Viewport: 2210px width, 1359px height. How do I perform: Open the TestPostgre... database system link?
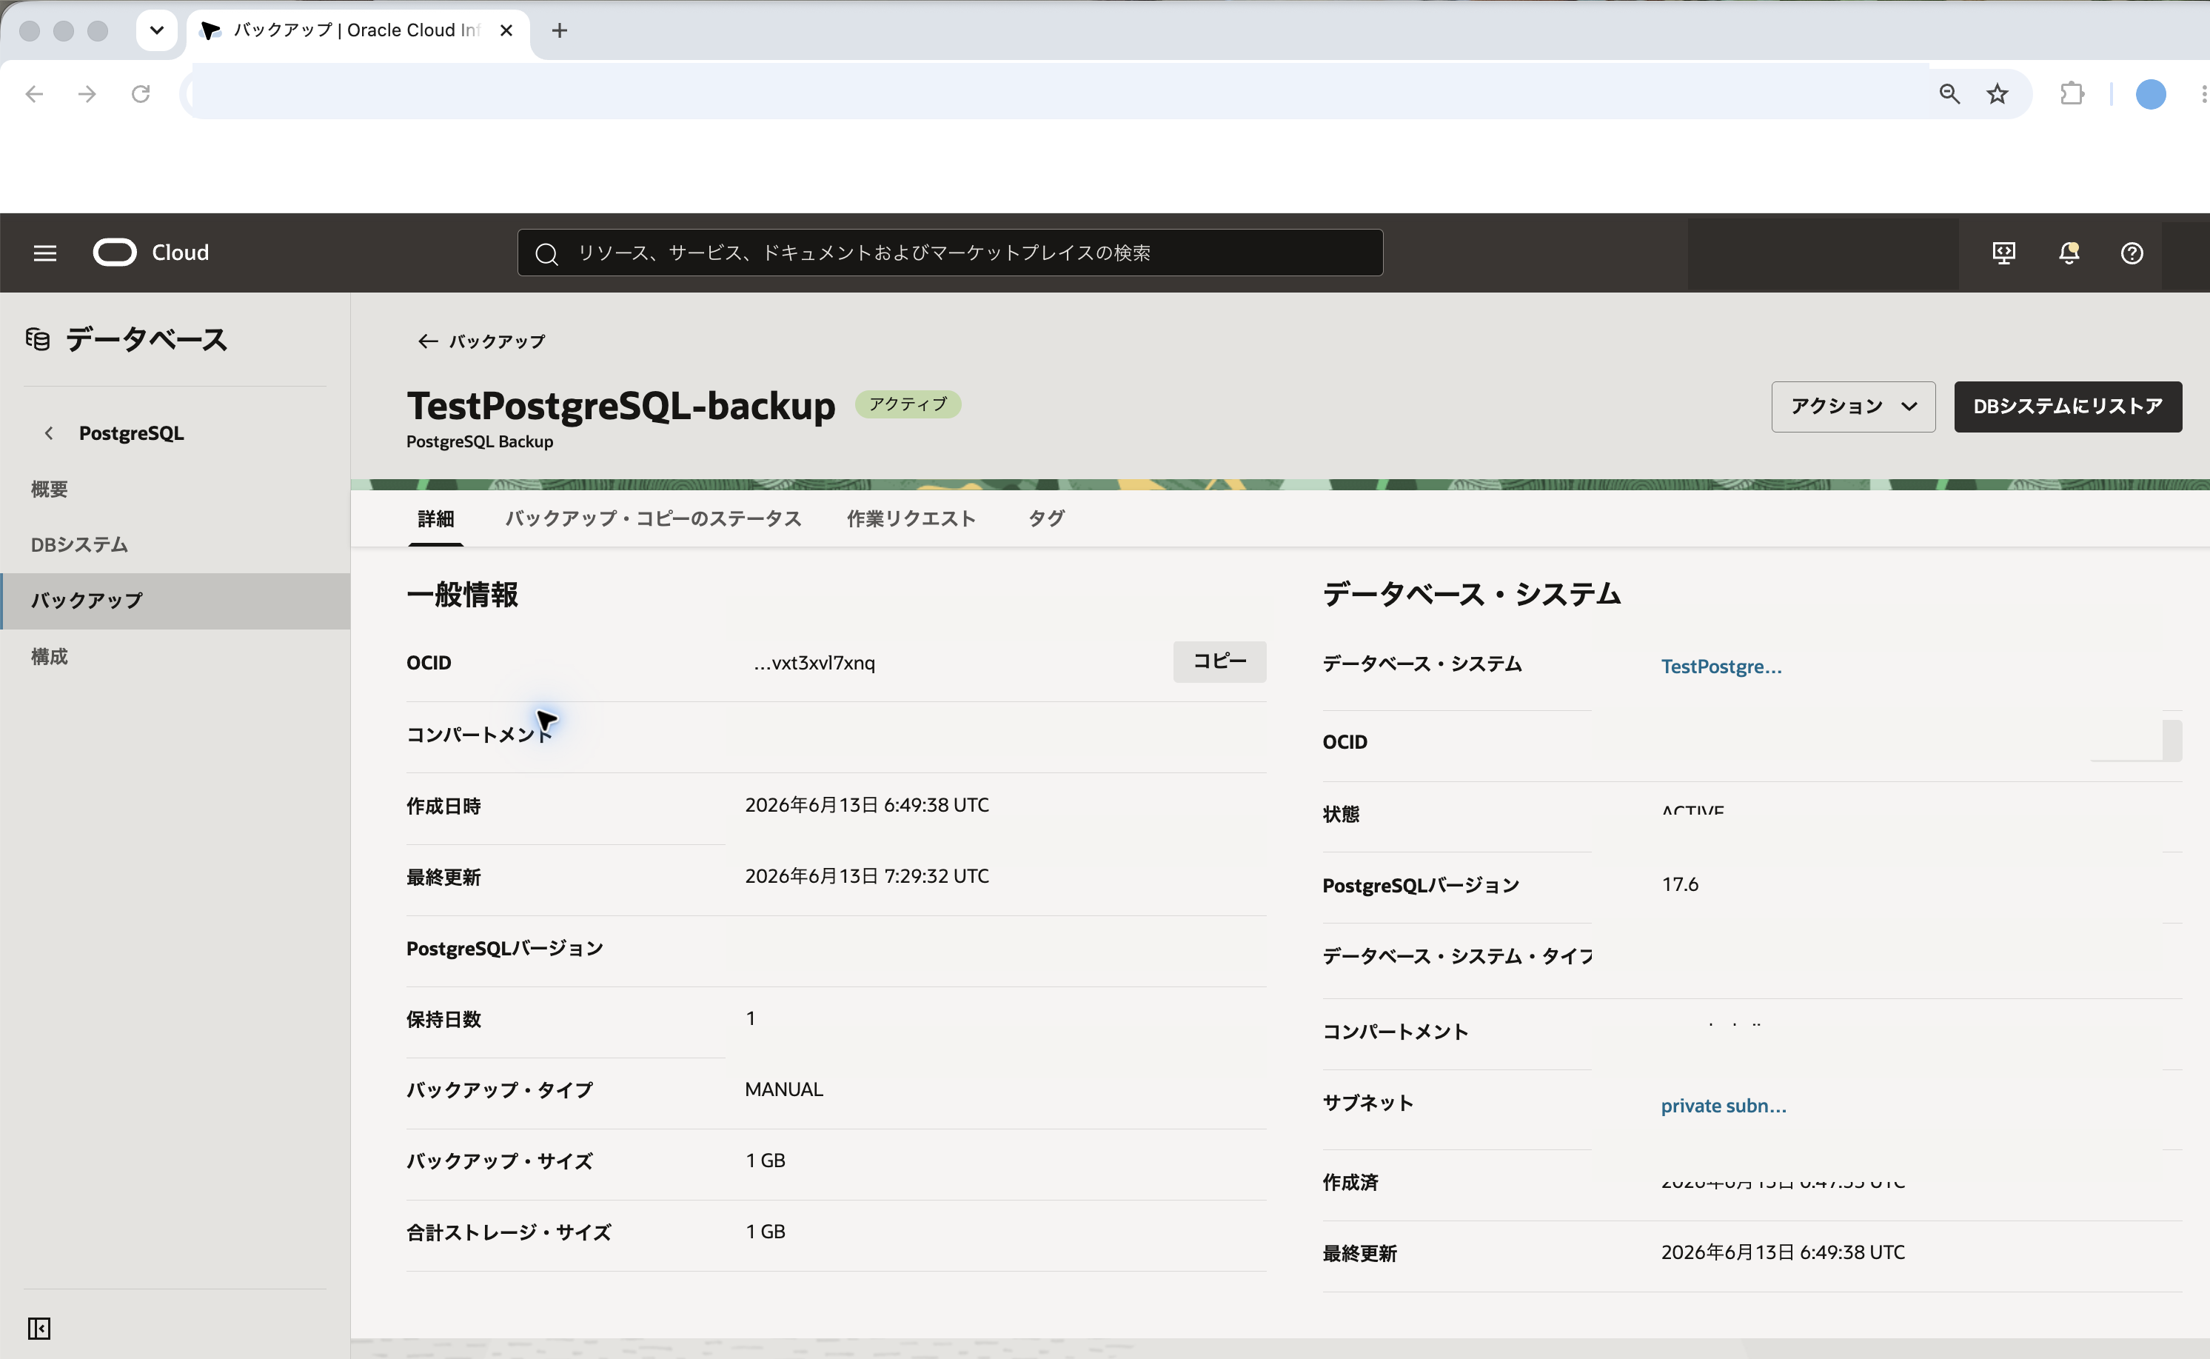[x=1721, y=666]
